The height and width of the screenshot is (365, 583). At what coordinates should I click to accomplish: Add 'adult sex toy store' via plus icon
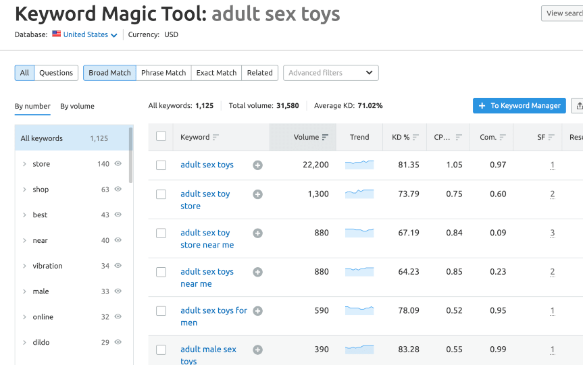[x=257, y=194]
